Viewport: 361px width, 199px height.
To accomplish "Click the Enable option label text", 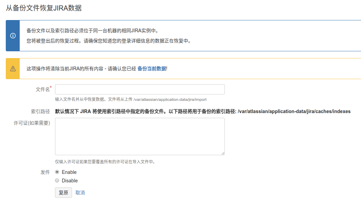I will (69, 172).
